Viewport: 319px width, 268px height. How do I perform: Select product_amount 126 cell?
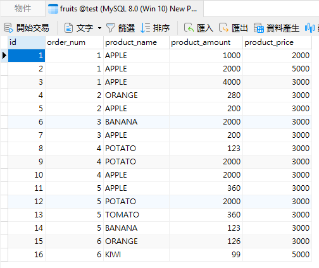206,241
